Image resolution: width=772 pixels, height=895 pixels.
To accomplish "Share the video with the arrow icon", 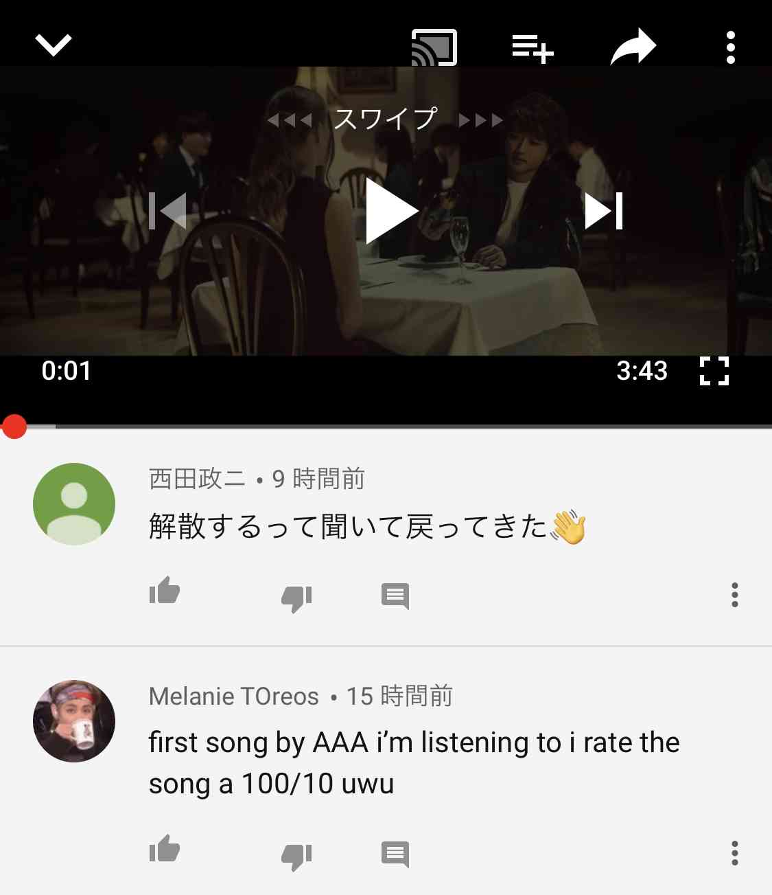I will pos(633,47).
